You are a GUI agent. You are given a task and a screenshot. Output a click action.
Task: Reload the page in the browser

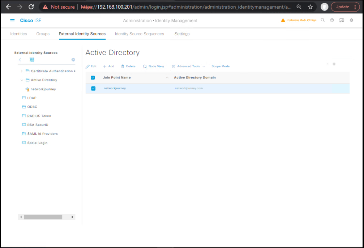click(x=31, y=7)
